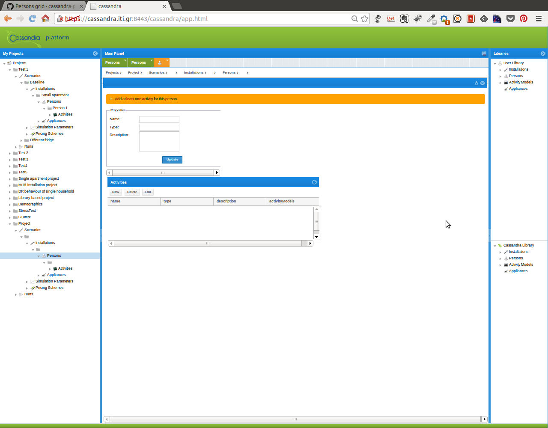Focus the Type input field
The width and height of the screenshot is (548, 428).
pyautogui.click(x=159, y=127)
